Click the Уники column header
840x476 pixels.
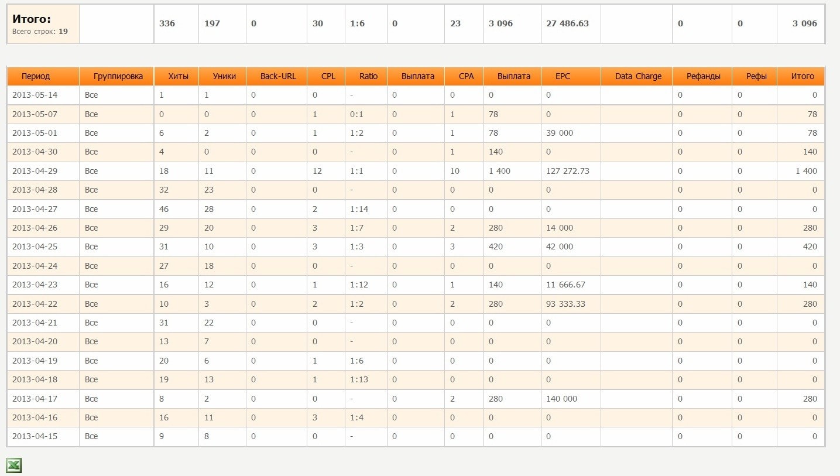pyautogui.click(x=224, y=76)
